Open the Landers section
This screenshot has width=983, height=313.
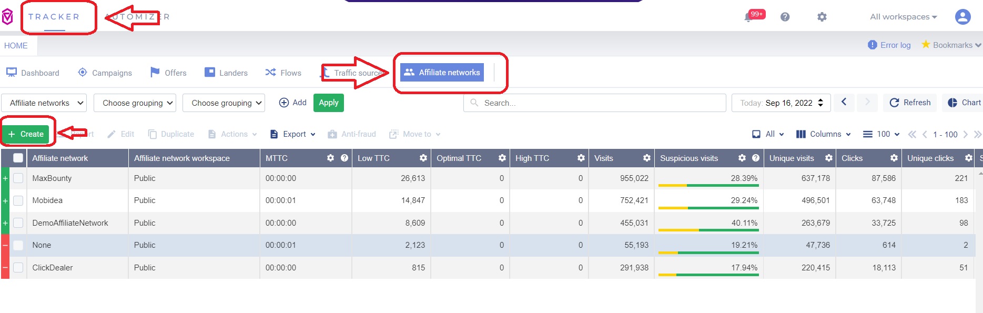pyautogui.click(x=226, y=73)
